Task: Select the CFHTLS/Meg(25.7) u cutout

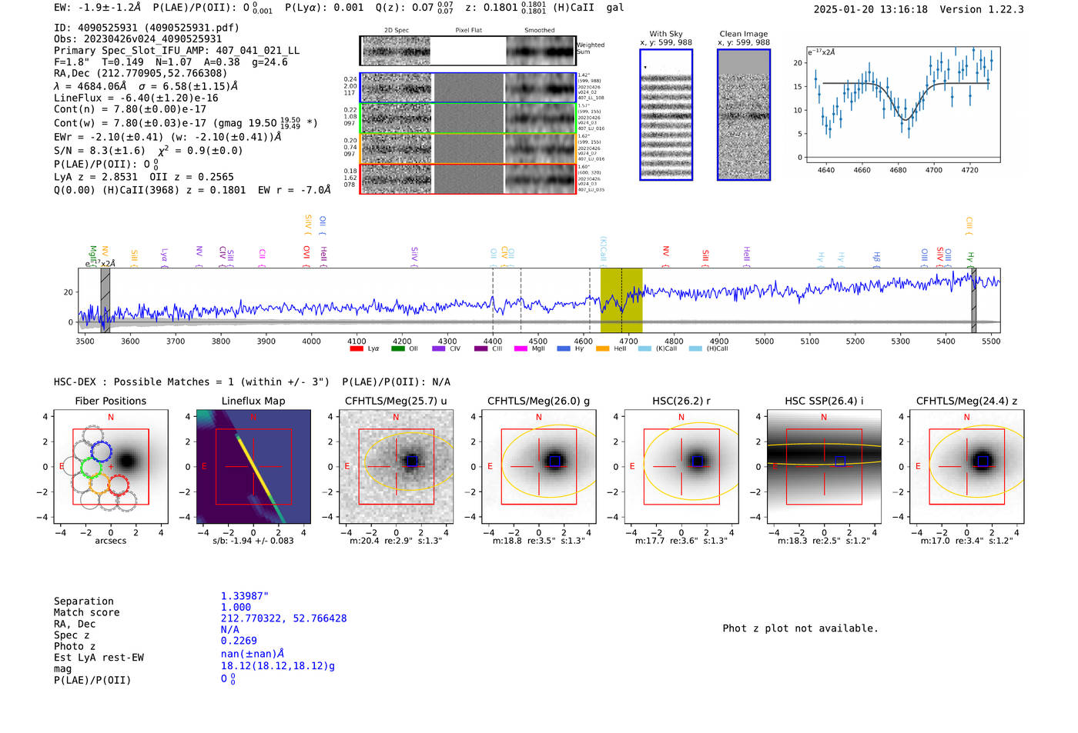Action: coord(396,466)
